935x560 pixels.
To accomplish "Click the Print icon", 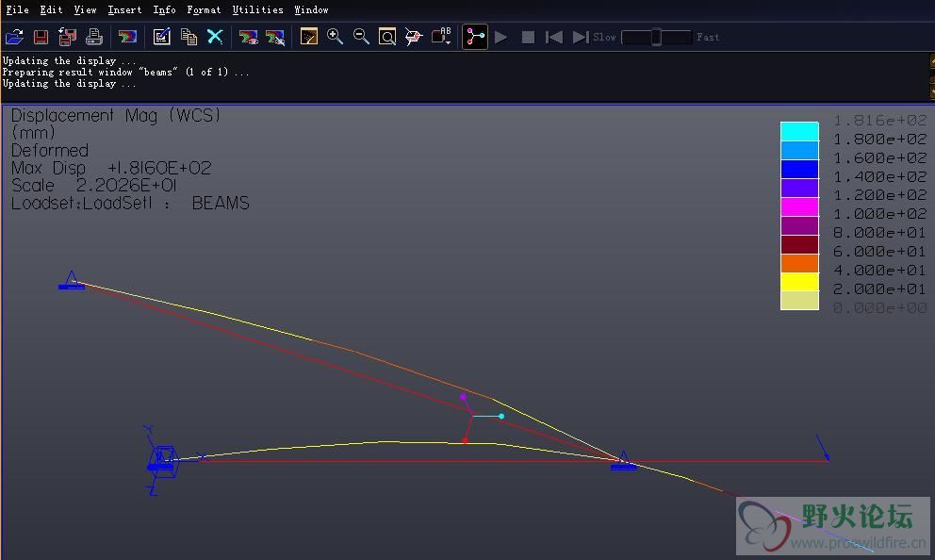I will [x=93, y=37].
